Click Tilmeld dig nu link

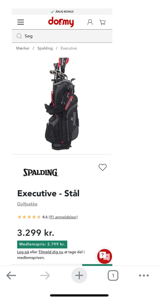[51, 252]
